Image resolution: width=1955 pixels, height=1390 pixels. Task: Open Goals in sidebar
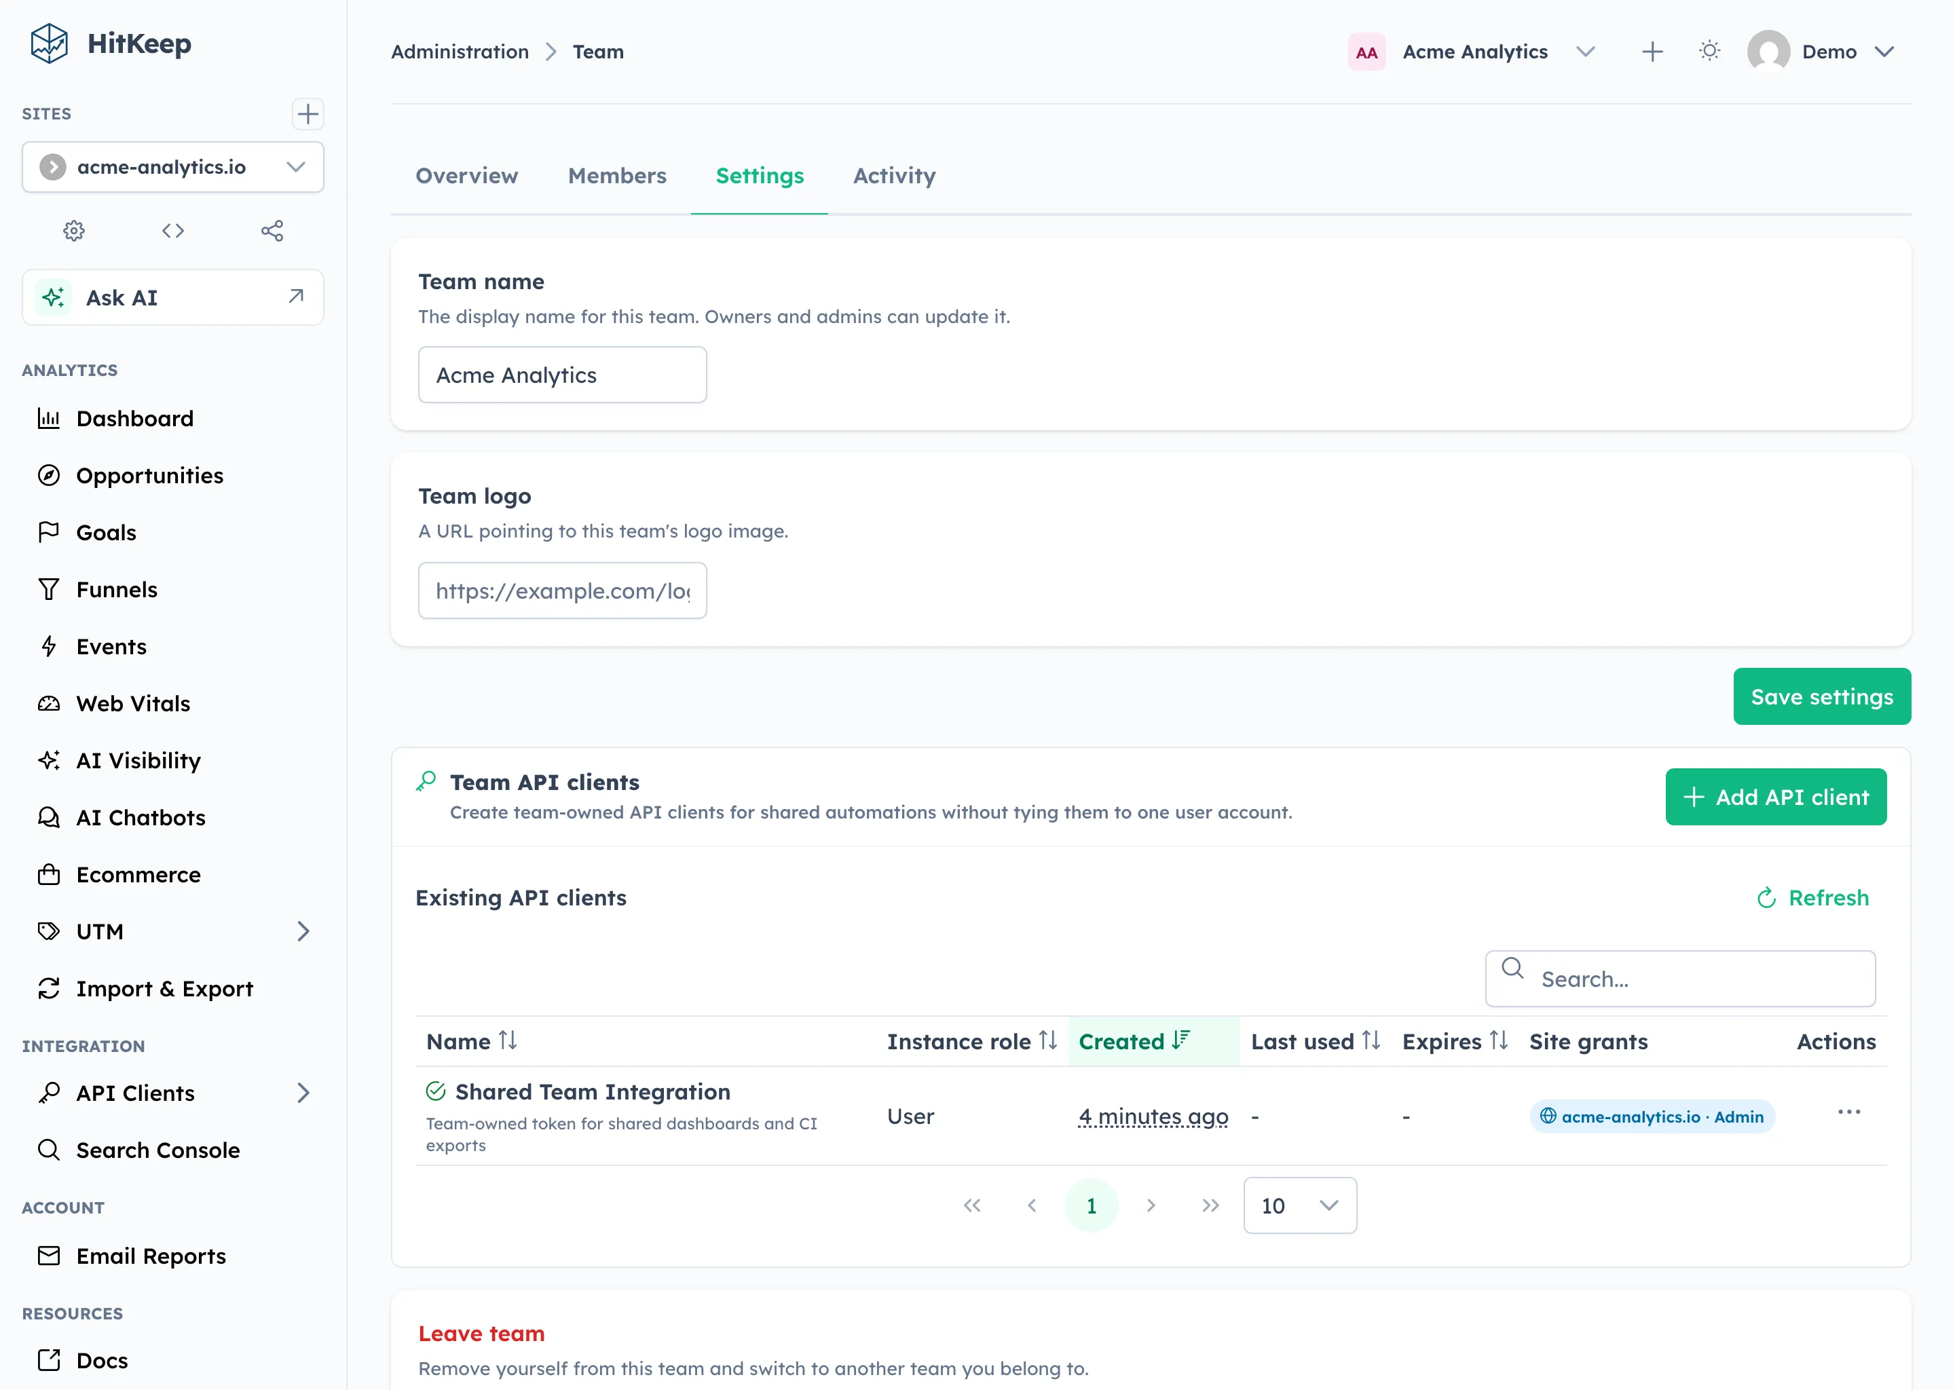click(x=173, y=532)
